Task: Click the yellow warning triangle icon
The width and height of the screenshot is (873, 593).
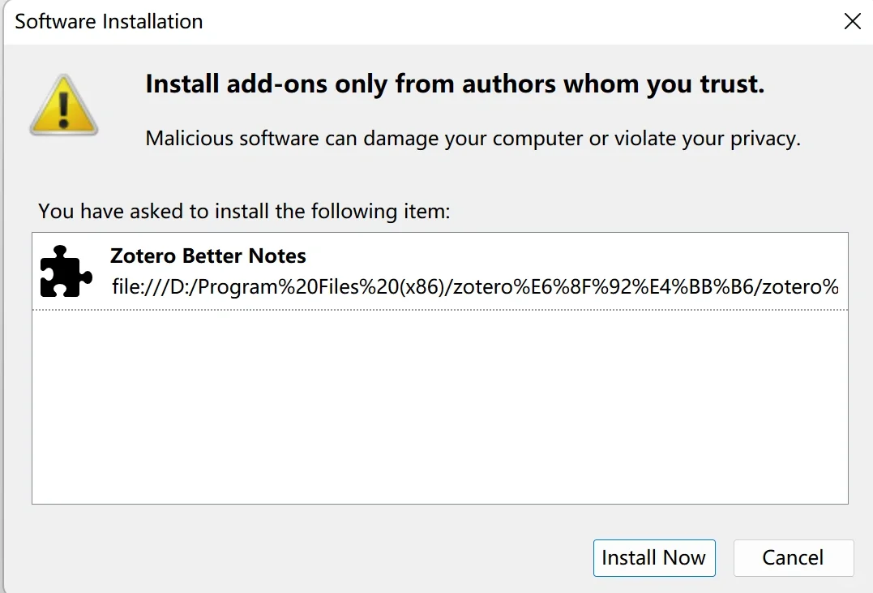Action: [x=64, y=105]
